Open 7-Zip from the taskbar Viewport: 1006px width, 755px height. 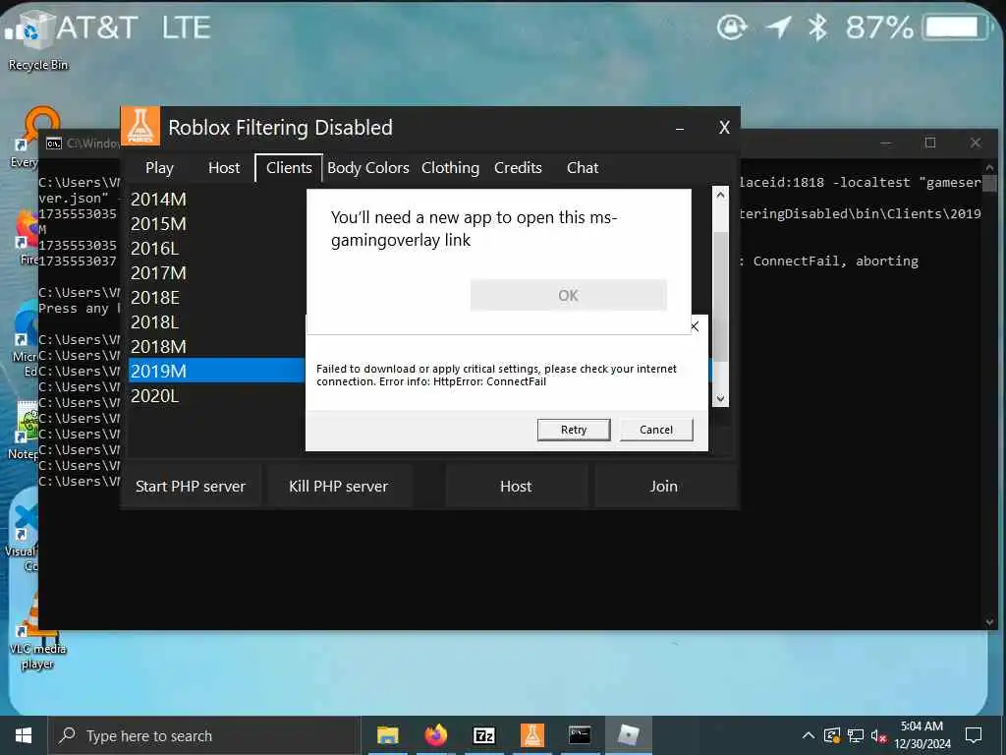pyautogui.click(x=483, y=735)
